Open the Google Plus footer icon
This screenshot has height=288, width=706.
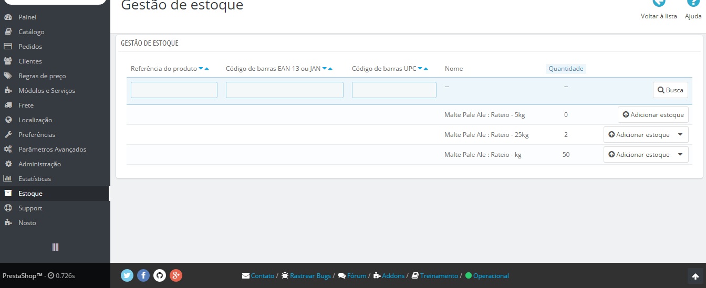click(x=176, y=275)
